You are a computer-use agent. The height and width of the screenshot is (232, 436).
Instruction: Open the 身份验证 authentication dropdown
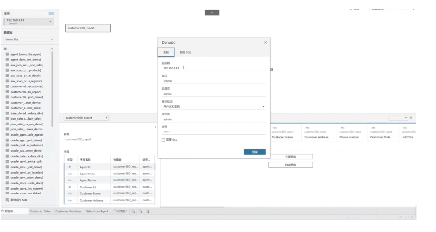pos(214,107)
